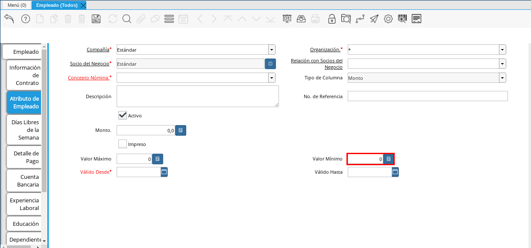Image resolution: width=531 pixels, height=248 pixels.
Task: Click the barcode magnifier product info icon
Action: (x=402, y=19)
